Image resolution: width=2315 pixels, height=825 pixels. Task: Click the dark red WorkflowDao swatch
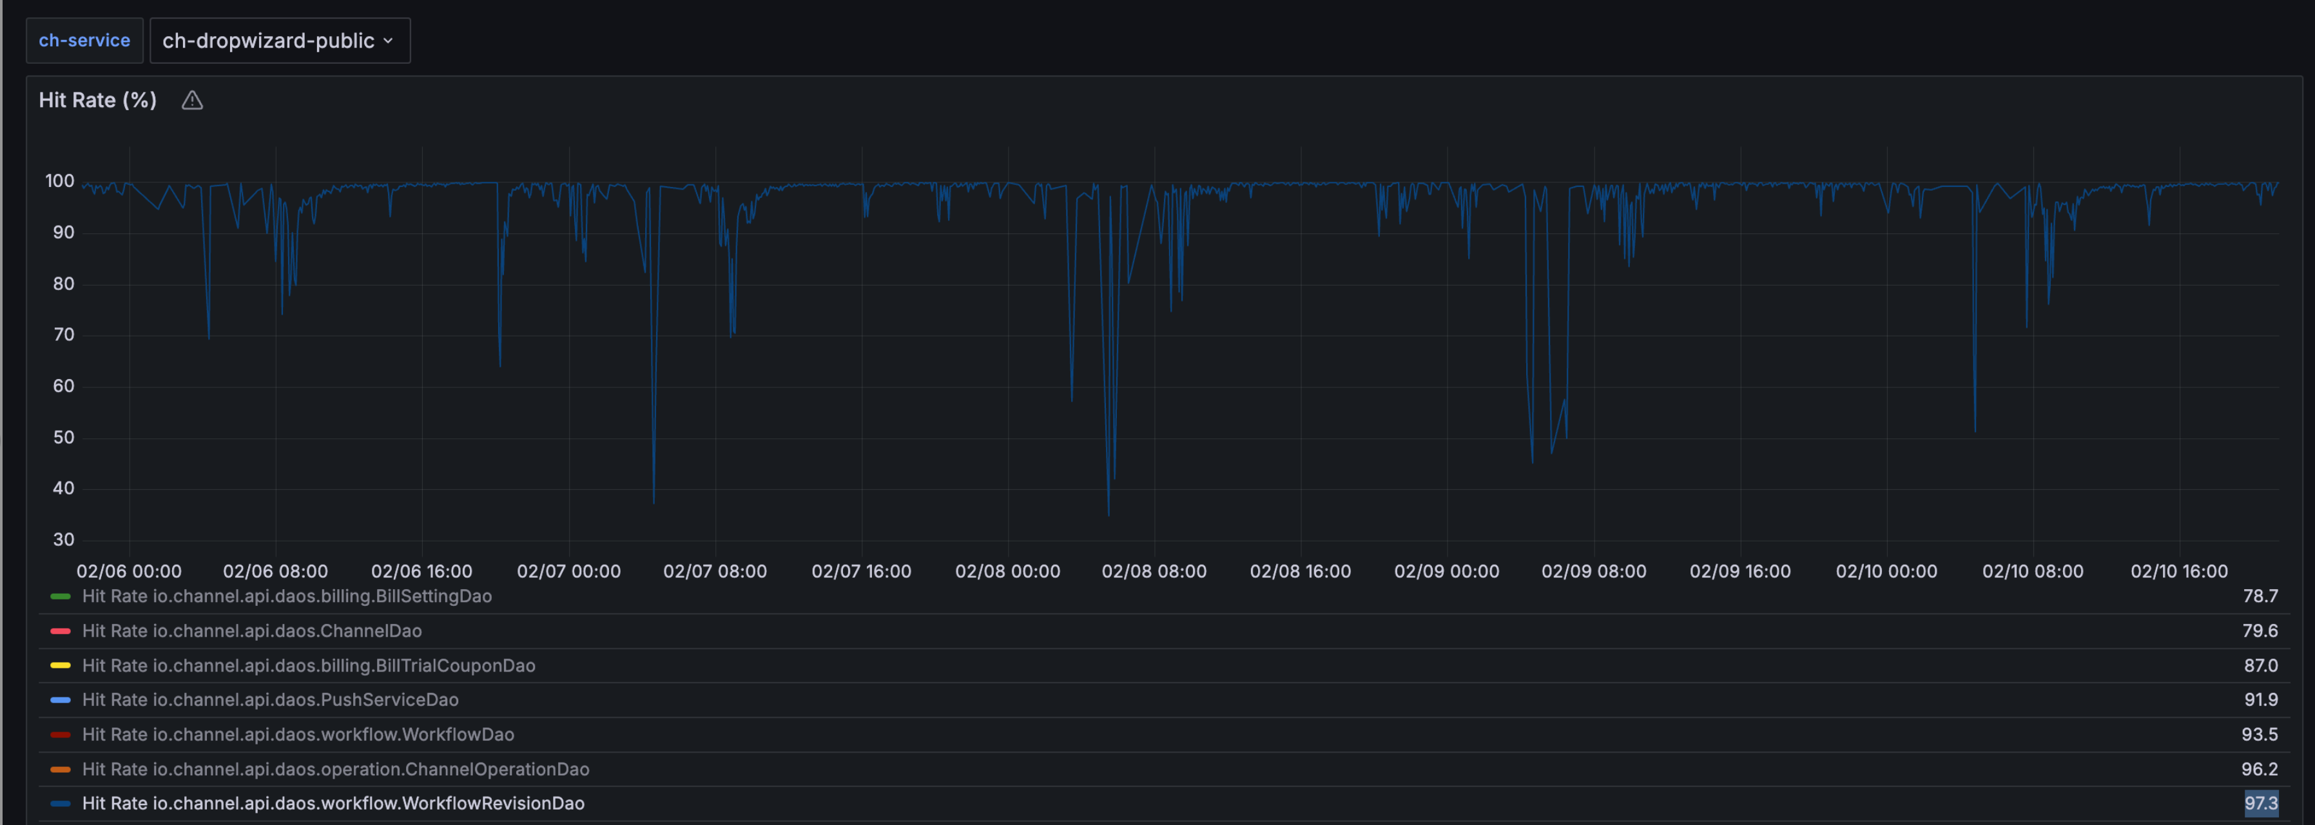(x=60, y=735)
